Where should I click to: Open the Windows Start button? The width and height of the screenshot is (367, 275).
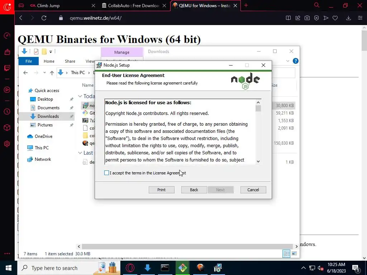(x=9, y=268)
